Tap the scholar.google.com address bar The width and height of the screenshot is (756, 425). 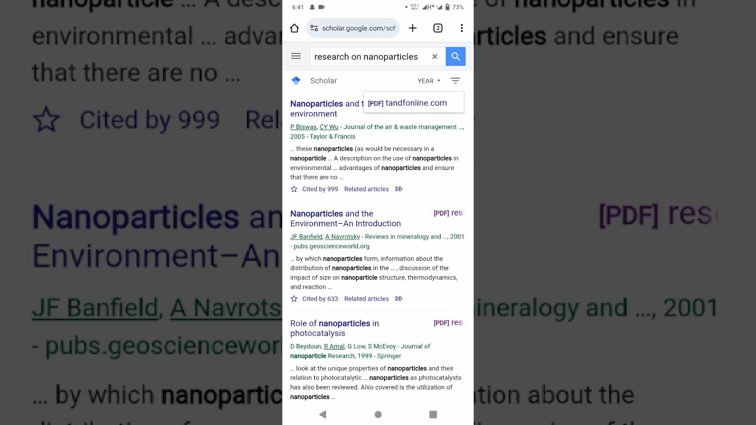(353, 28)
